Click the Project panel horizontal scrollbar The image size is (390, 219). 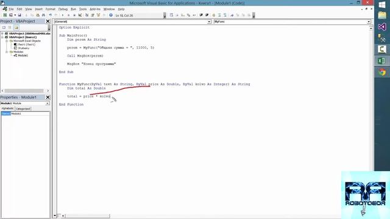click(x=25, y=91)
